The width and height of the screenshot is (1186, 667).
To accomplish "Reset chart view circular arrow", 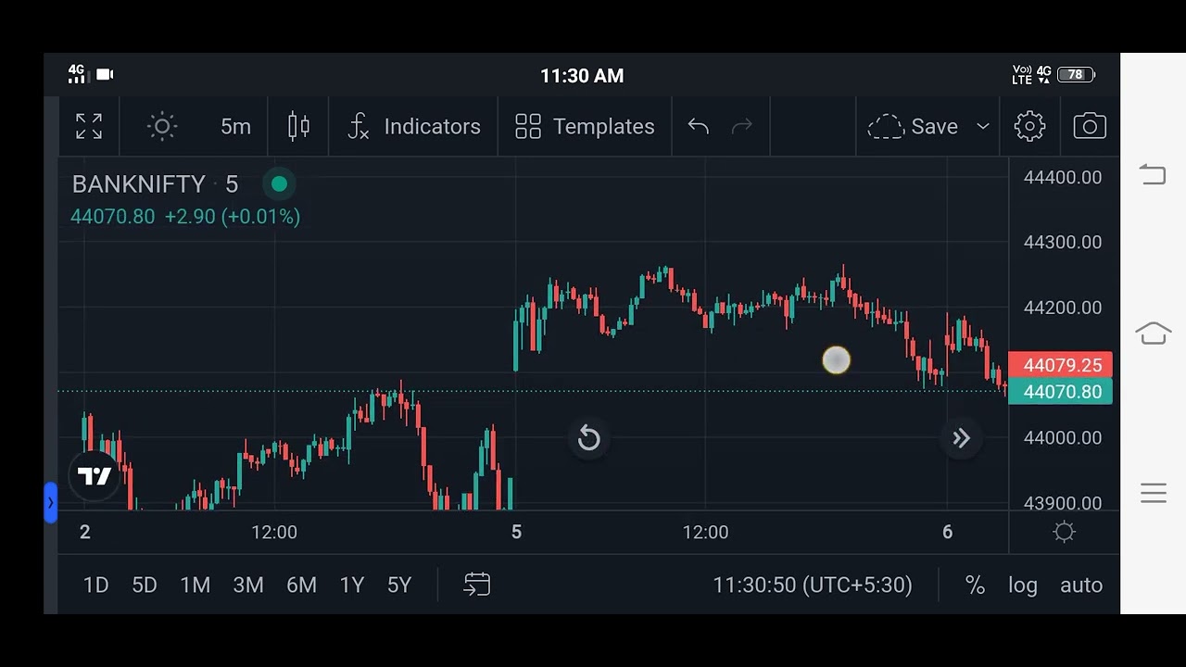I will point(589,438).
